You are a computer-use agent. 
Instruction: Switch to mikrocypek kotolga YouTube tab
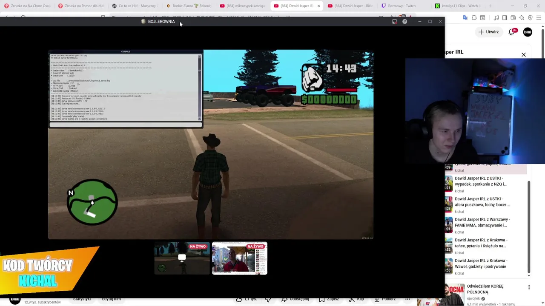pos(243,6)
